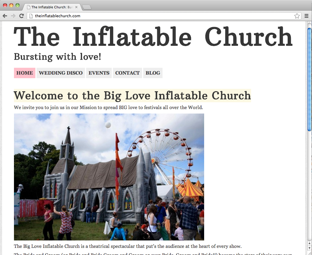Screen dimensions: 312x255
Task: Click the address bar URL field
Action: click(160, 16)
